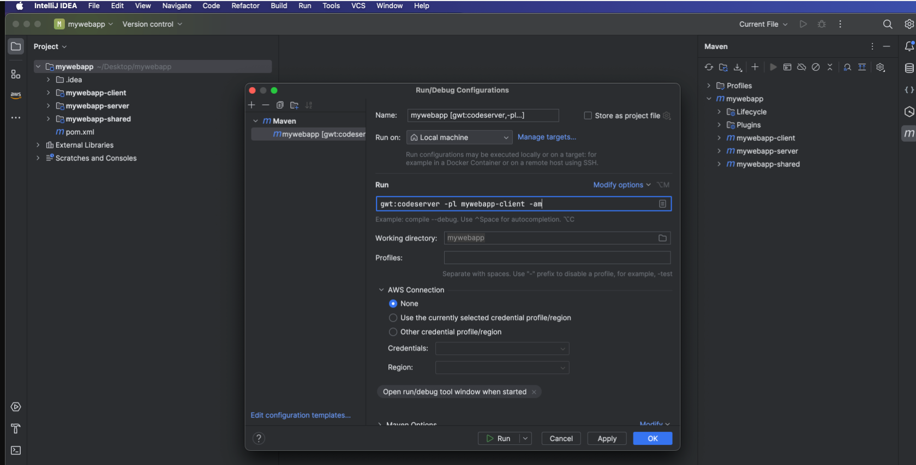Open the Run on Local machine dropdown

point(459,137)
